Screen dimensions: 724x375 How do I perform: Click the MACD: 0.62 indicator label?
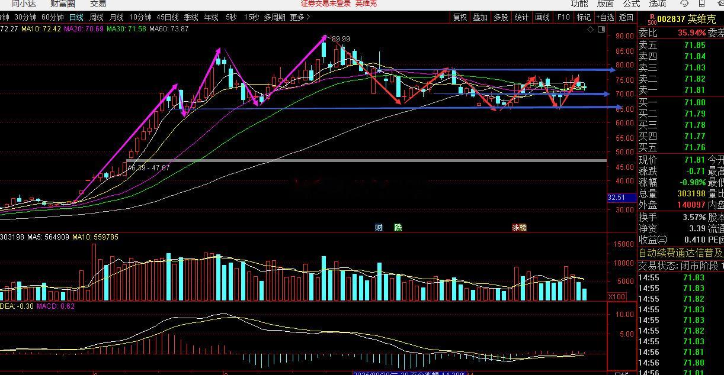click(x=56, y=306)
